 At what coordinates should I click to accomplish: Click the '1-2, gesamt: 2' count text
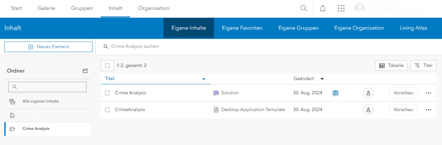point(131,65)
